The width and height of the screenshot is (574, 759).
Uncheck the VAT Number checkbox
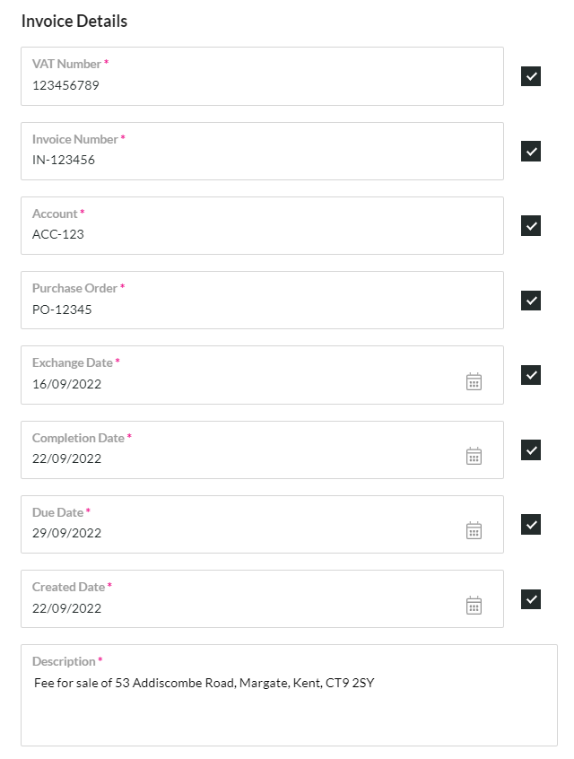[530, 76]
